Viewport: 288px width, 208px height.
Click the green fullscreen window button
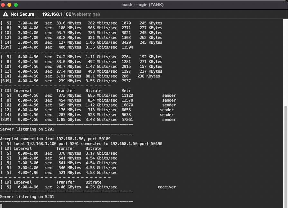[x=16, y=5]
